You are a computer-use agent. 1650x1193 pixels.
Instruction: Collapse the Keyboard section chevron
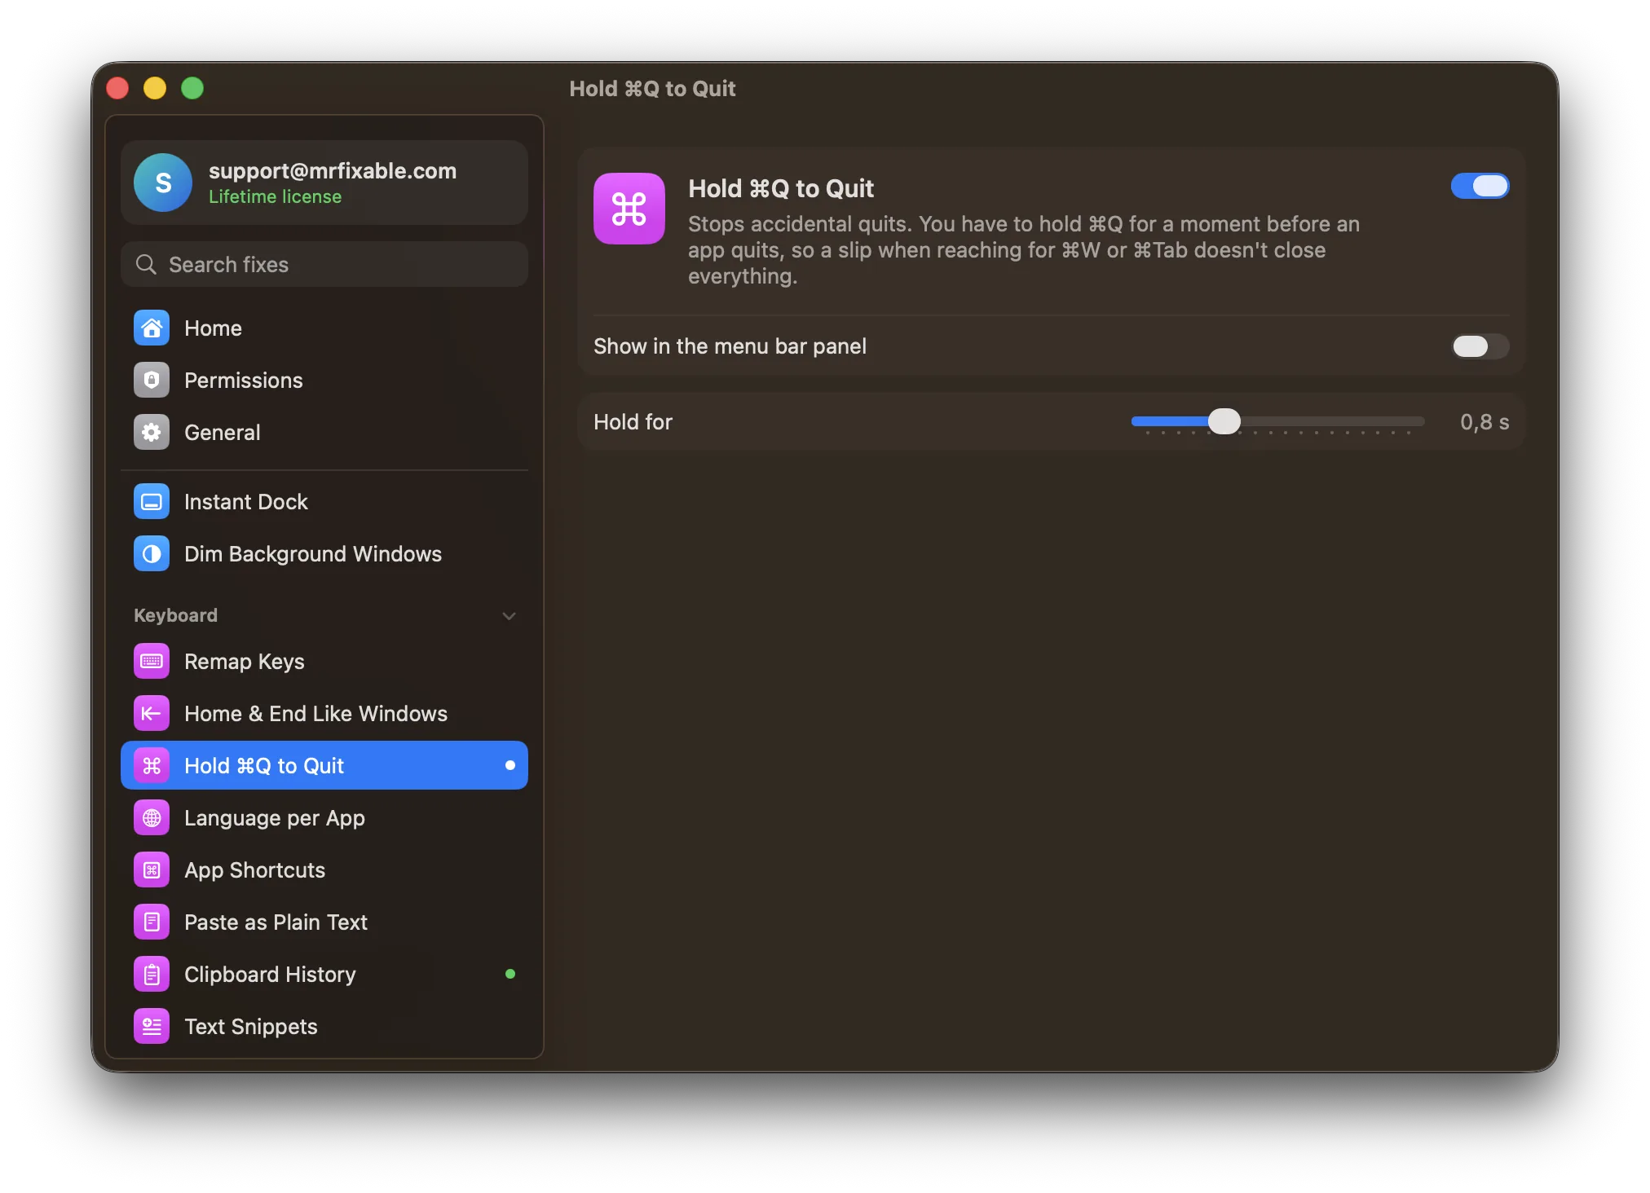pyautogui.click(x=510, y=616)
